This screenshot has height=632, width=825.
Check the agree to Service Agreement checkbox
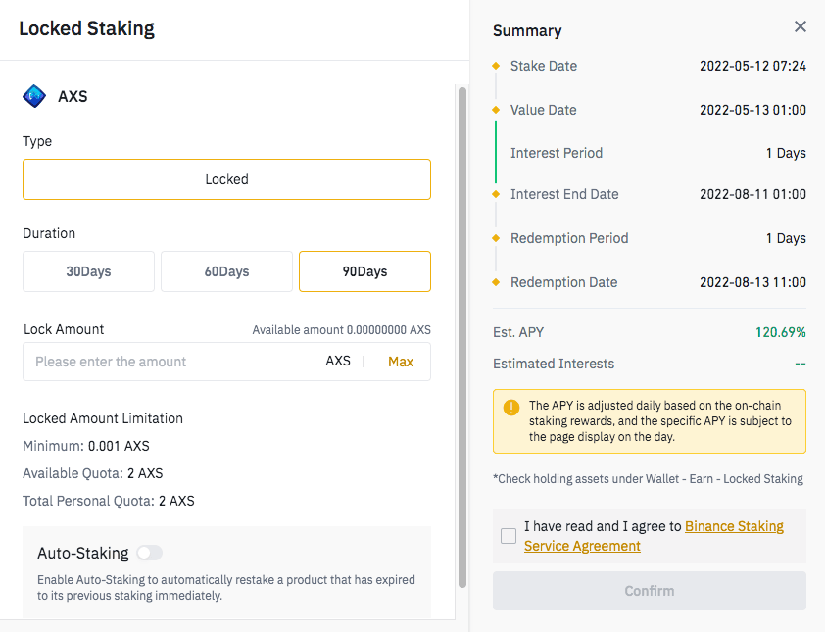click(509, 536)
